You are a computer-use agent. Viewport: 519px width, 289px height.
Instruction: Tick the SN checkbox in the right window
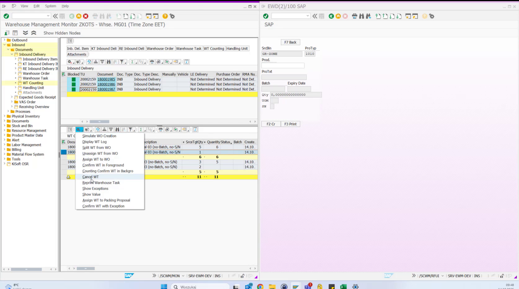272,106
